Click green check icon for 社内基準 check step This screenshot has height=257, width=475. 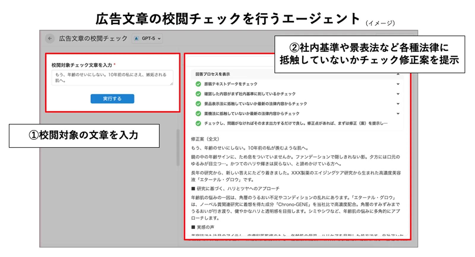(198, 94)
